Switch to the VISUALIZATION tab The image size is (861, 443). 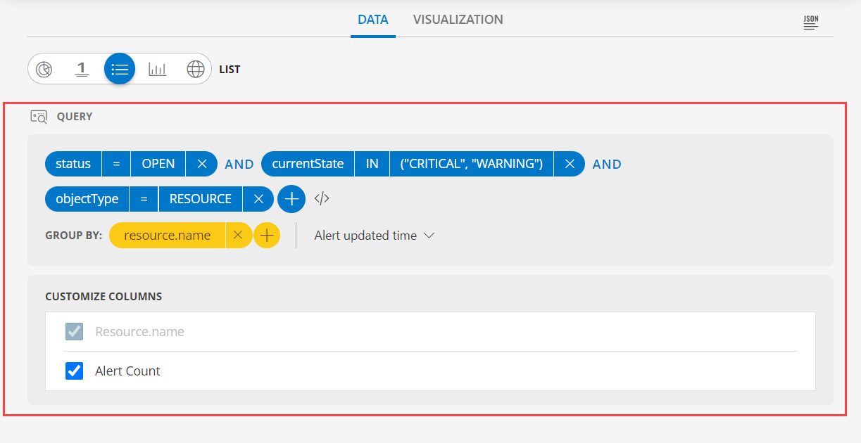458,19
